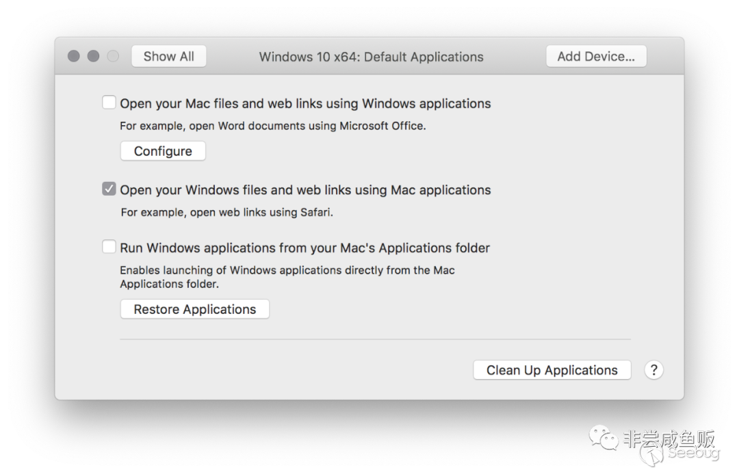Image resolution: width=739 pixels, height=472 pixels.
Task: Click the 'Run Windows applications' label text
Action: pos(305,248)
